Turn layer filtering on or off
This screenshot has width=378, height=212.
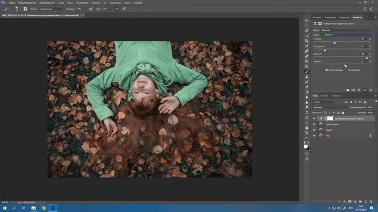[376, 102]
